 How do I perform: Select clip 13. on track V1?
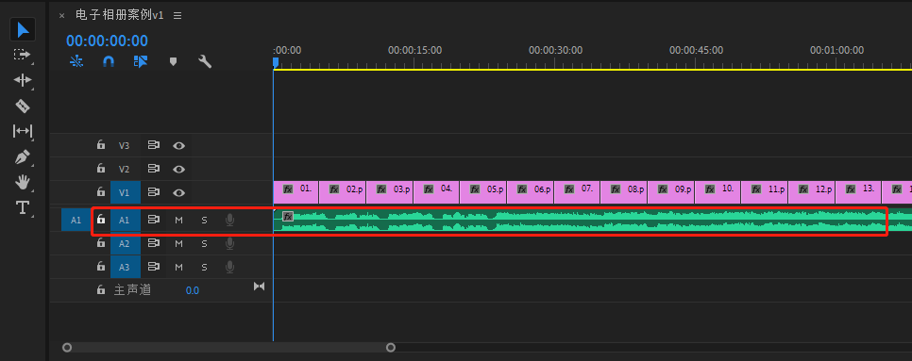(858, 192)
